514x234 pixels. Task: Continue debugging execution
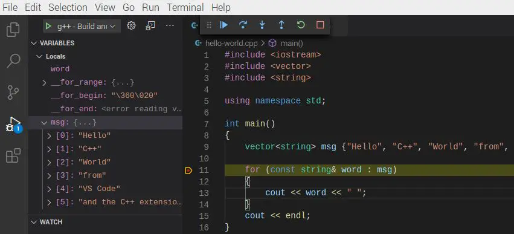[224, 25]
